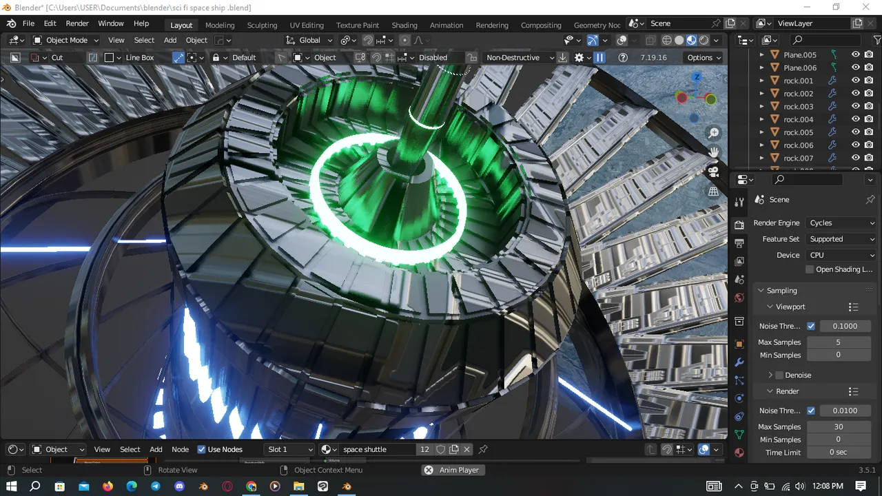Open the Object properties tab

point(739,344)
